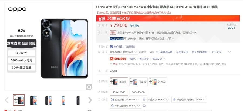The width and height of the screenshot is (243, 111).
Task: Select the phone back view thumbnail
Action: tap(78, 100)
